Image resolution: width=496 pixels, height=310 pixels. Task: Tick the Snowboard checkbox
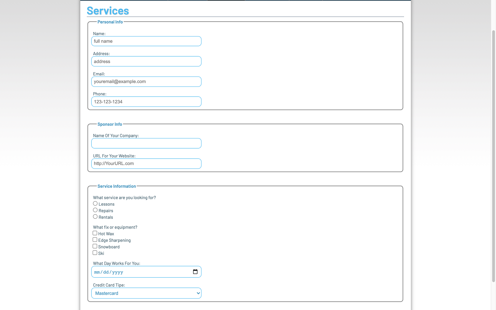click(95, 246)
